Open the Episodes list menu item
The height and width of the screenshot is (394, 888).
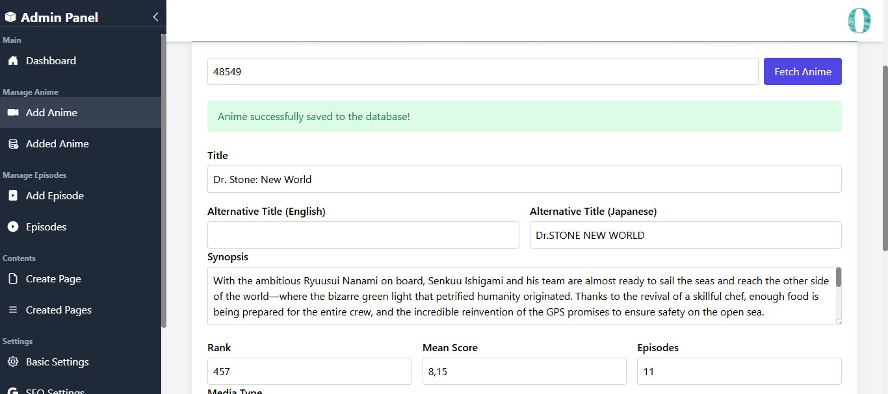pos(81,227)
